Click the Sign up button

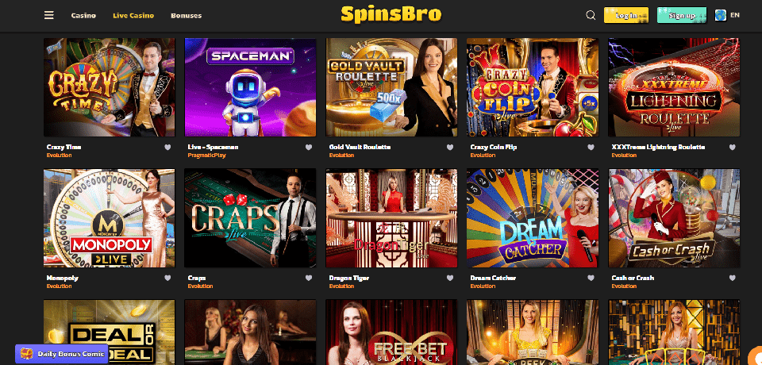[x=682, y=15]
